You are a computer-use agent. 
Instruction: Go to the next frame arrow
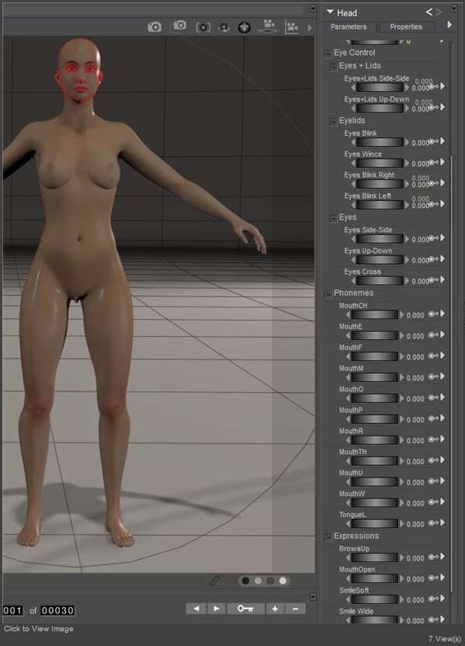point(217,609)
